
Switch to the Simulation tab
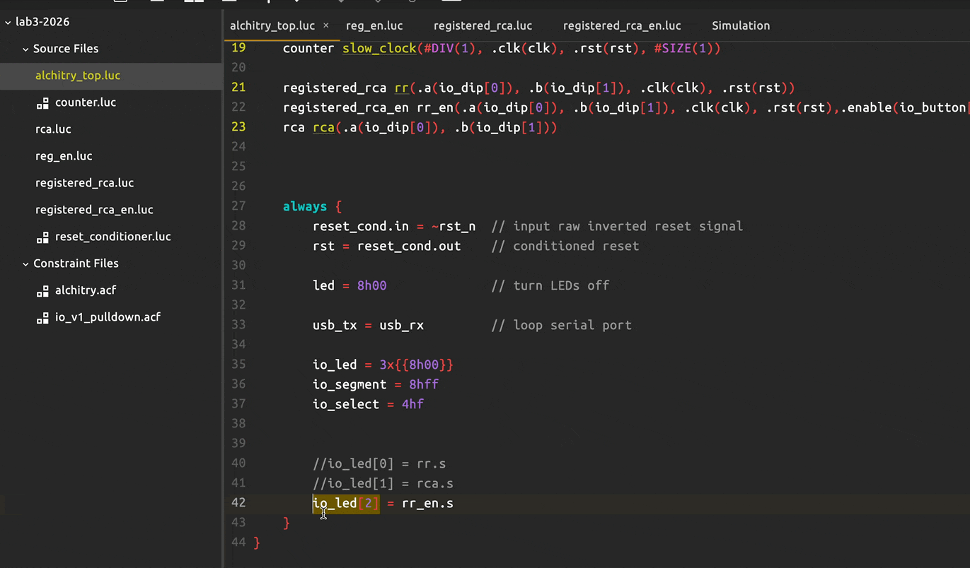pyautogui.click(x=741, y=25)
